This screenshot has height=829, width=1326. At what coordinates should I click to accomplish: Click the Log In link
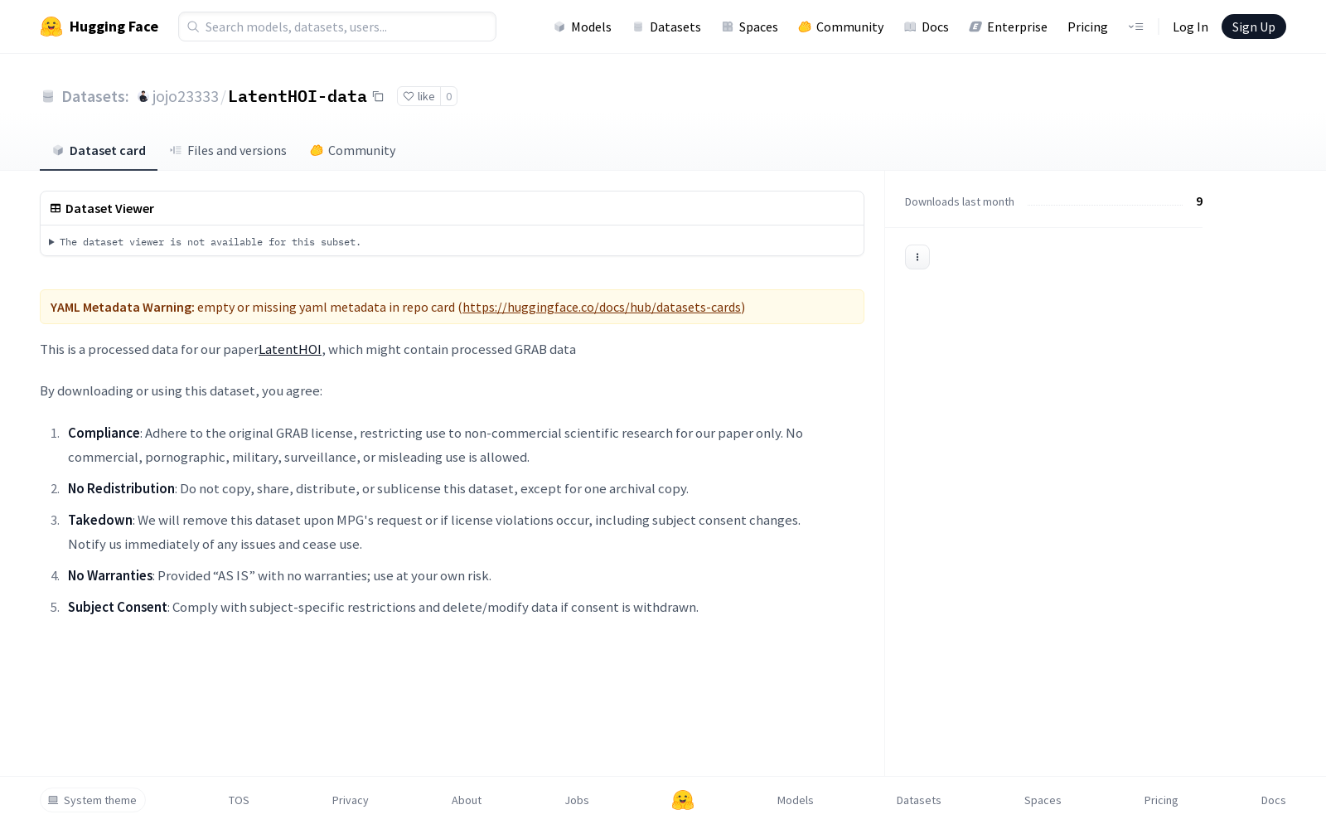(1190, 27)
